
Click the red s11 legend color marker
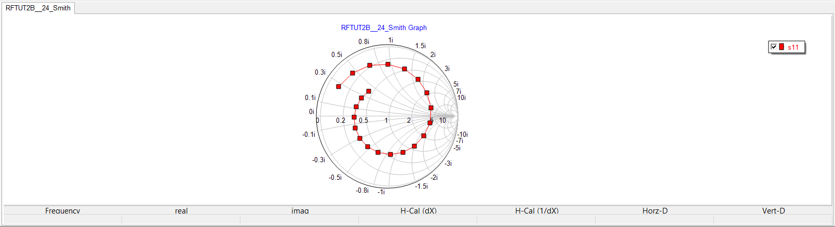[782, 47]
